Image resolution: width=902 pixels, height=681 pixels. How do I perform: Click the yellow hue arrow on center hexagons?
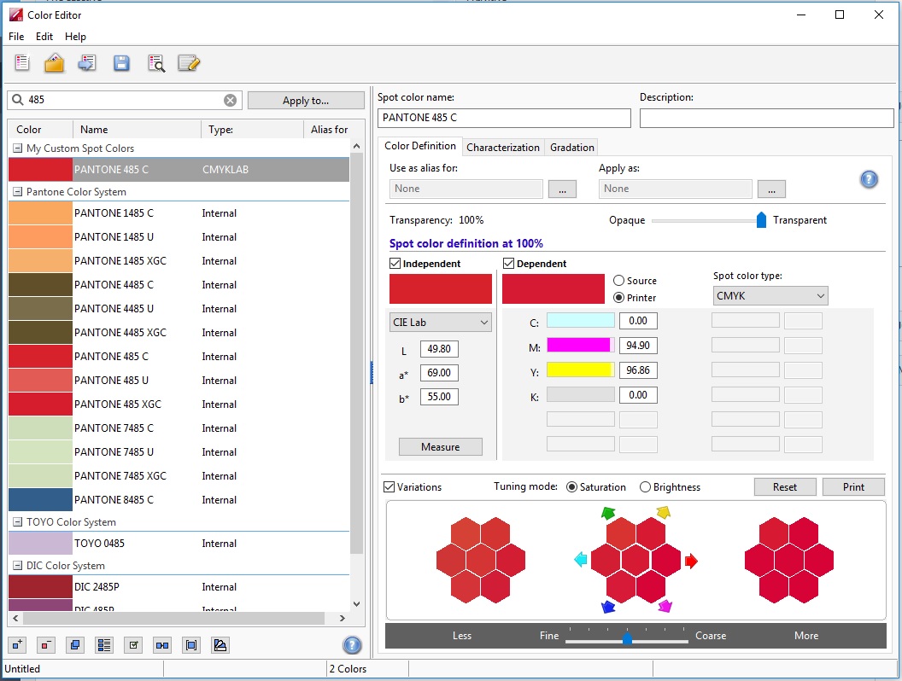(x=664, y=512)
